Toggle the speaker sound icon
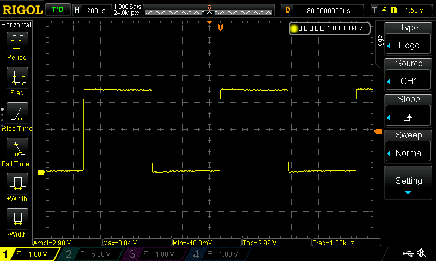The height and width of the screenshot is (261, 436). [x=421, y=253]
